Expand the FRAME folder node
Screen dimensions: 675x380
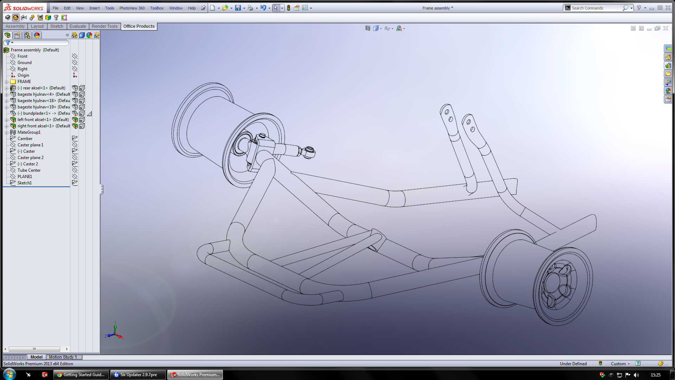coord(6,82)
